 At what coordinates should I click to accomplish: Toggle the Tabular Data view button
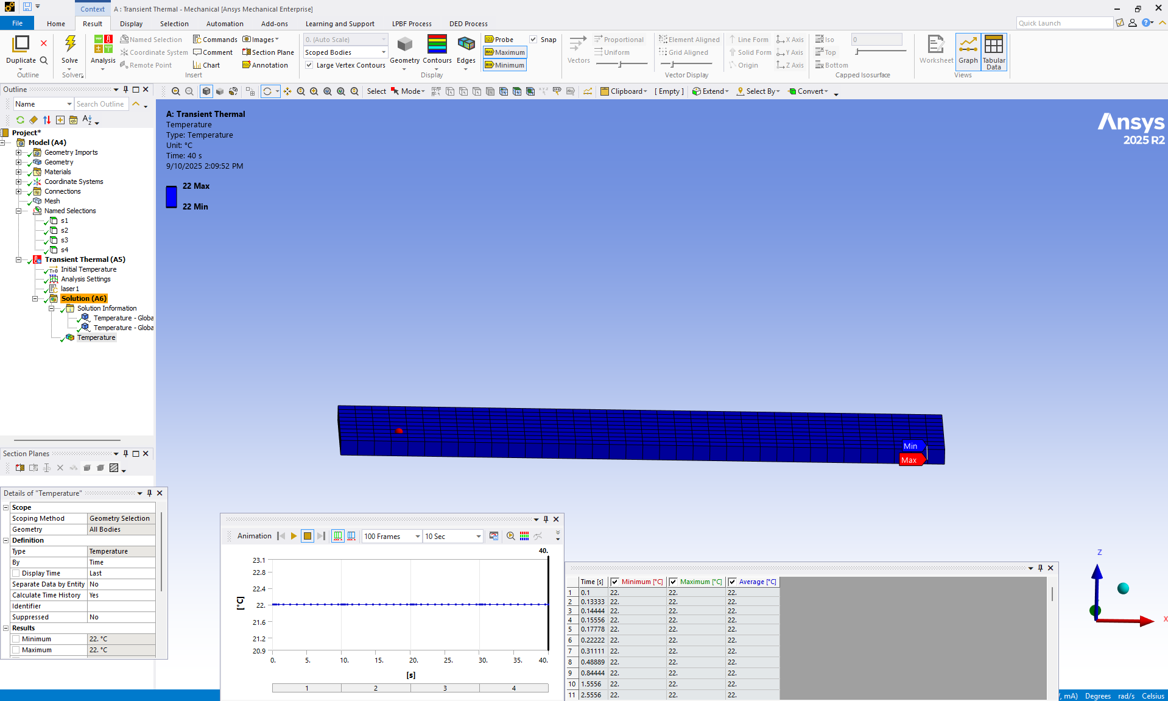[994, 52]
